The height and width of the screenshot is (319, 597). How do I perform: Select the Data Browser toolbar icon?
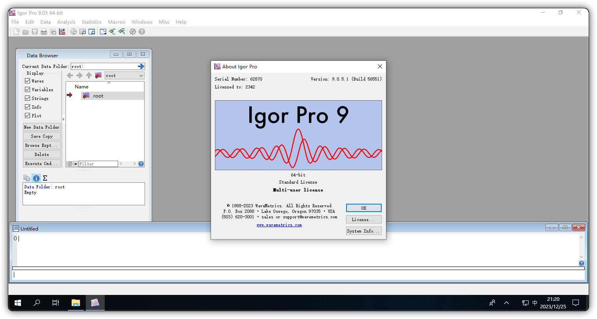point(82,32)
